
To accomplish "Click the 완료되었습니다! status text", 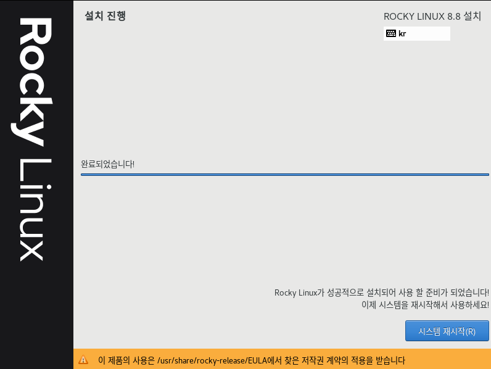I will [x=108, y=164].
